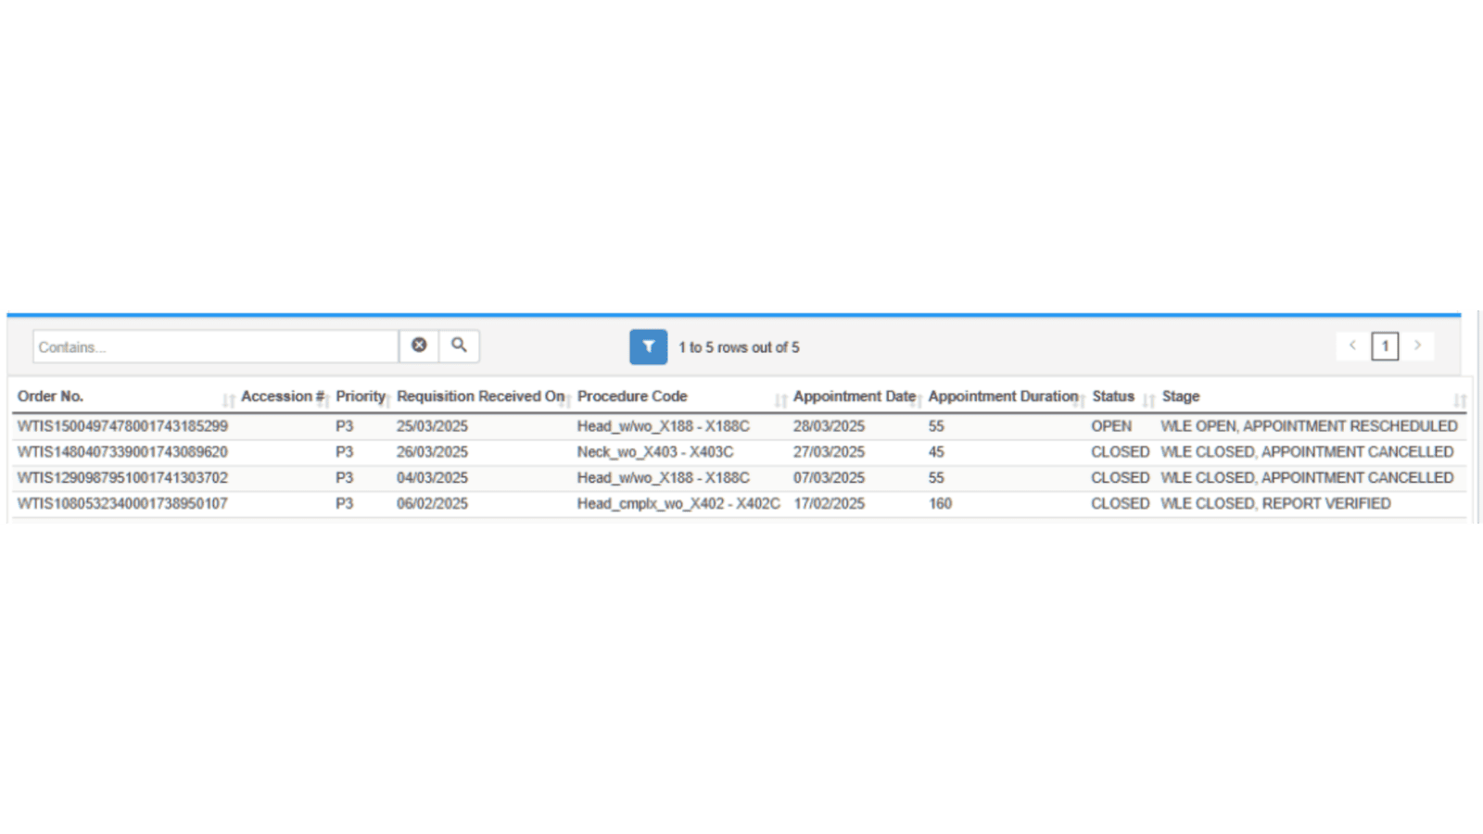Select the row with REPORT VERIFIED stage
Screen dimensions: 1483x834
coord(1275,504)
